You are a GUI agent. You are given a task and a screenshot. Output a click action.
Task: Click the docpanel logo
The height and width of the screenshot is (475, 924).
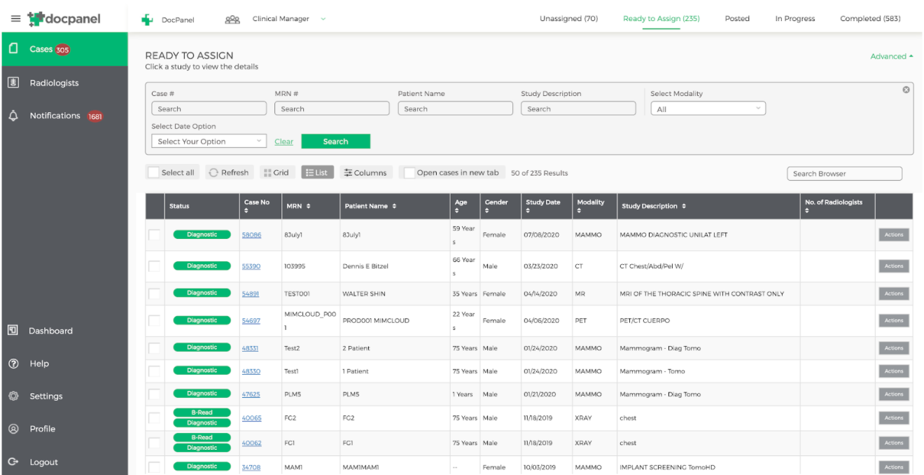62,19
